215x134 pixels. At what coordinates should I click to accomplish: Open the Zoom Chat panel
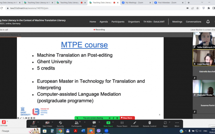(94, 124)
